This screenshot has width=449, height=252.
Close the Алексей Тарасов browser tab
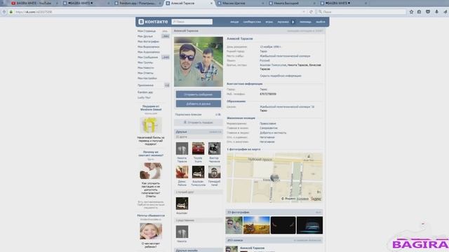point(211,3)
